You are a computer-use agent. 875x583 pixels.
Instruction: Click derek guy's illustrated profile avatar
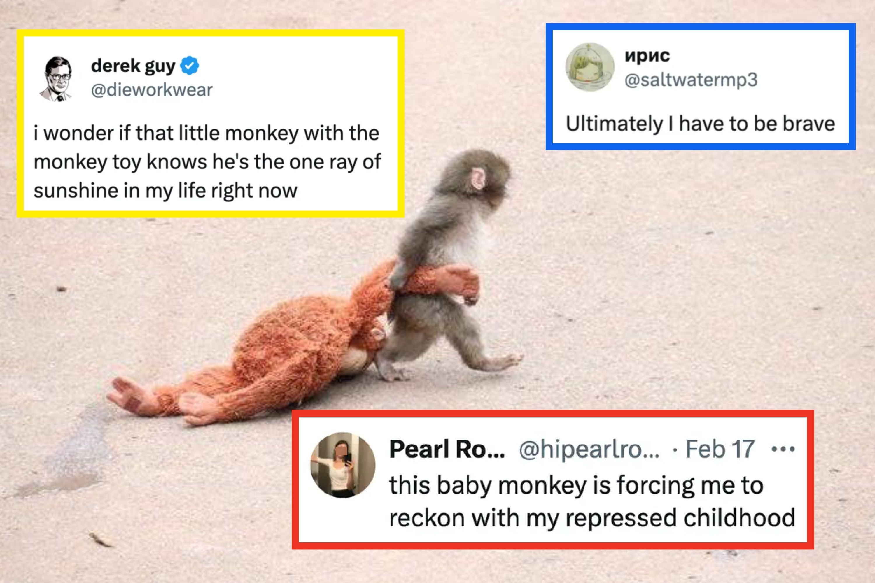(57, 78)
